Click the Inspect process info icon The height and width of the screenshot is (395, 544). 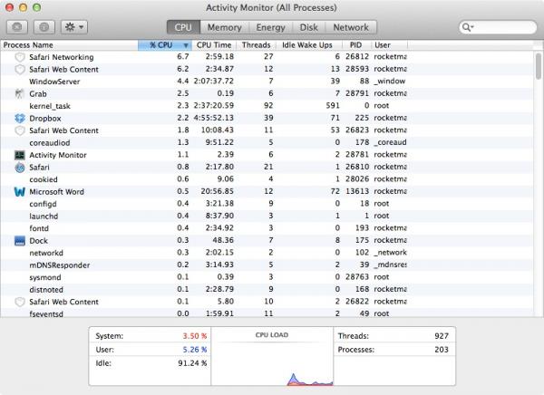pos(44,27)
